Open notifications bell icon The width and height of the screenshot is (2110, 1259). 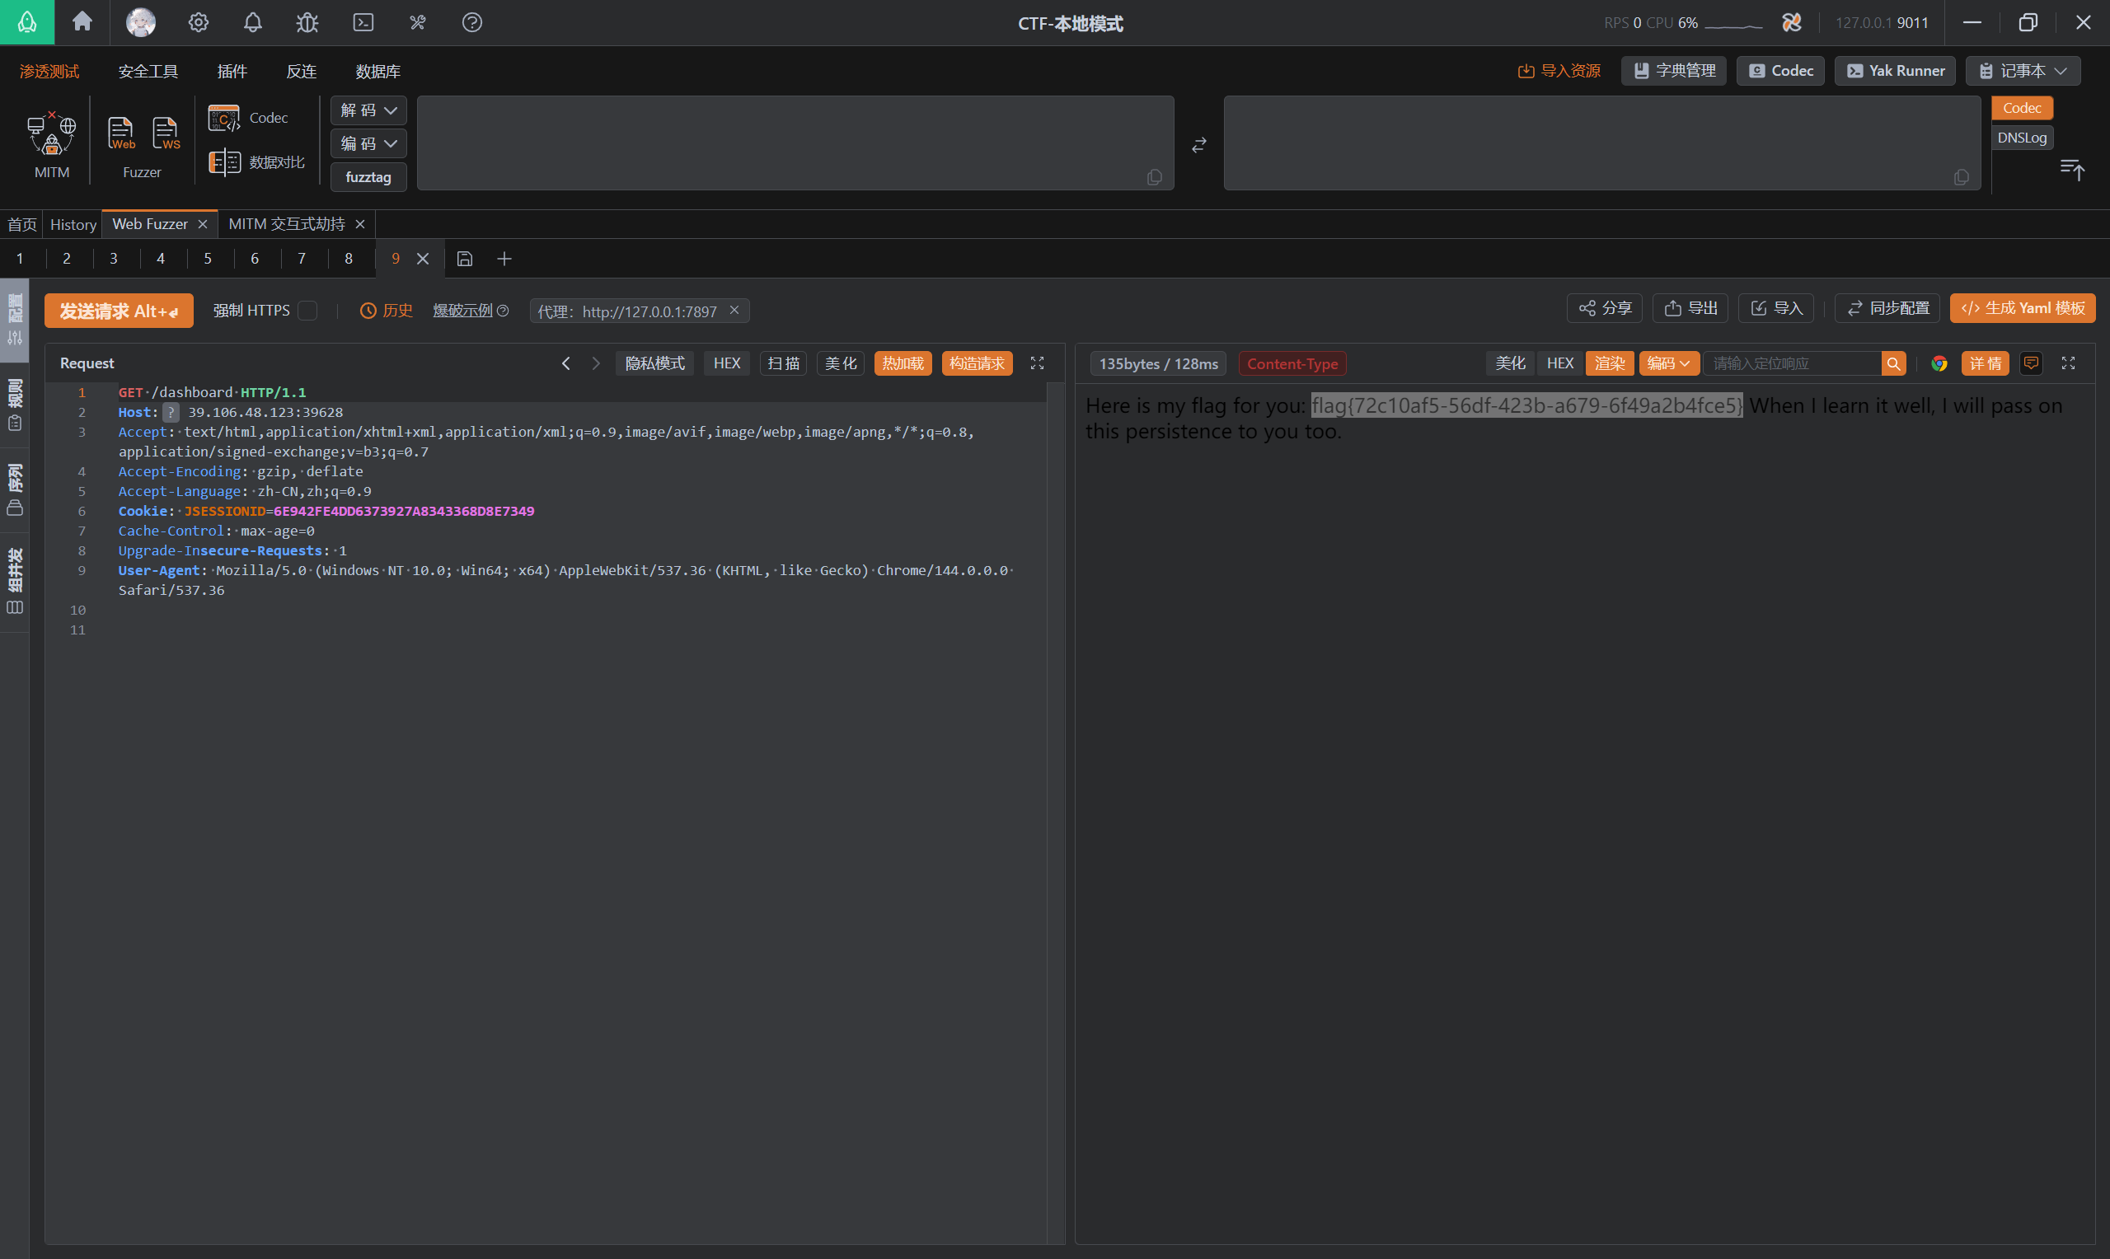[253, 22]
